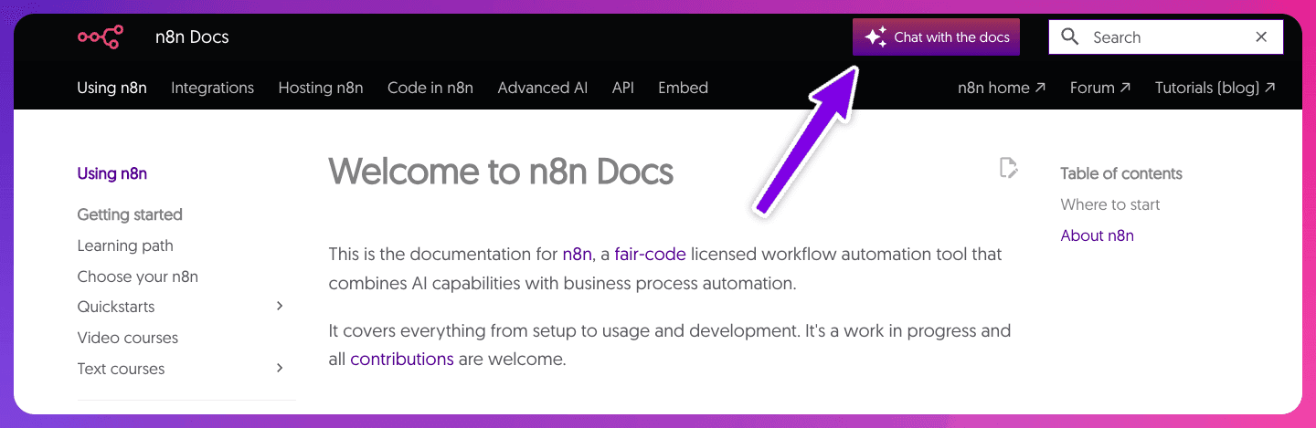Jump to About n8n section

(x=1098, y=235)
